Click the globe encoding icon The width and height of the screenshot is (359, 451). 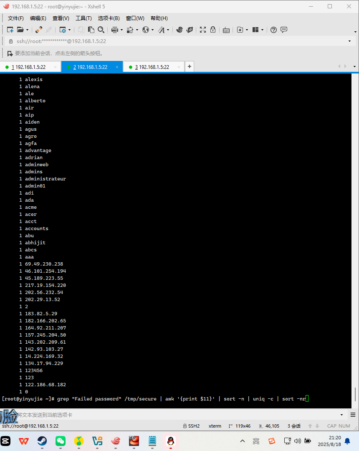coord(146,30)
